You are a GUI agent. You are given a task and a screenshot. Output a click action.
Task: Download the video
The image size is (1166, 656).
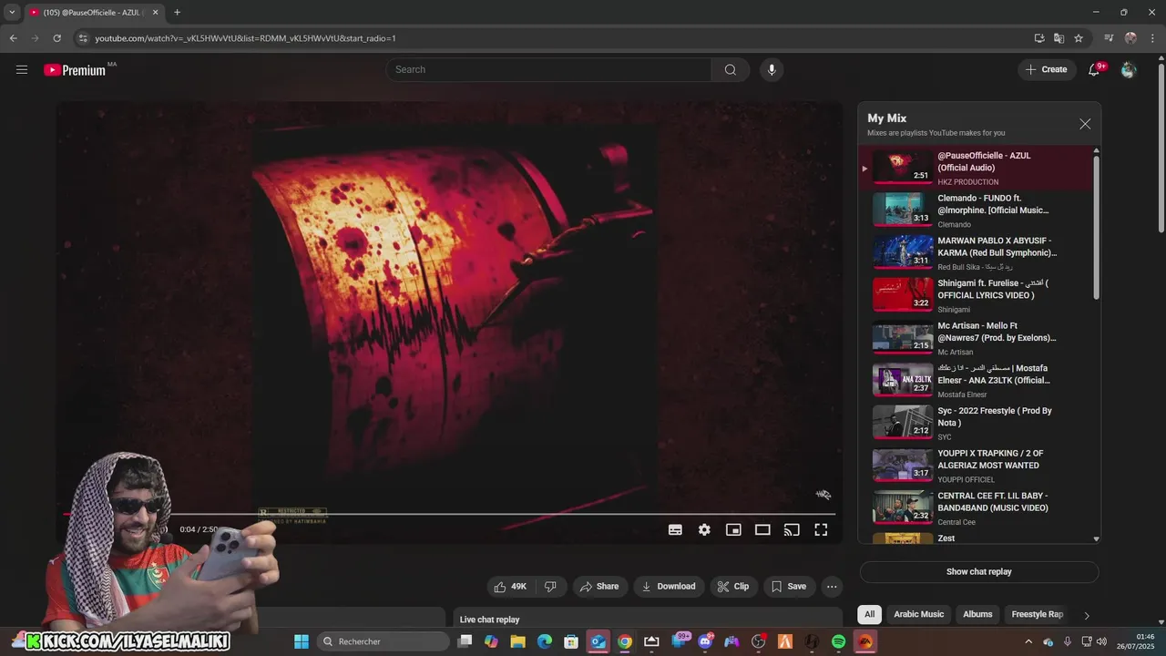click(x=669, y=587)
